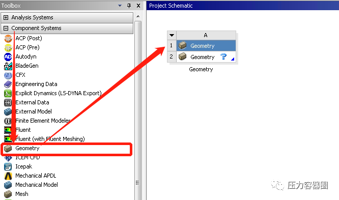The image size is (339, 200).
Task: Click the Geometry cell icon in row 2 of system A
Action: tap(183, 56)
